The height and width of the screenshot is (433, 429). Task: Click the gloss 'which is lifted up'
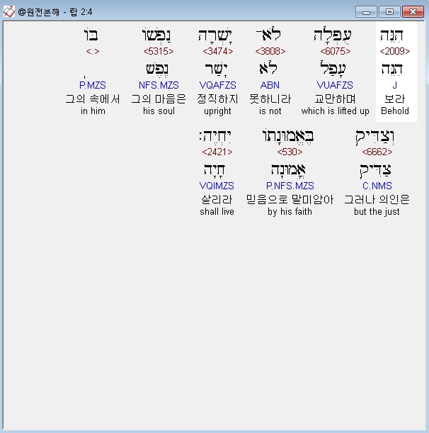[335, 111]
